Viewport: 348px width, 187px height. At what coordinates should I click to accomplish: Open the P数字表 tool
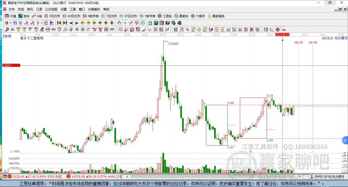click(x=91, y=16)
